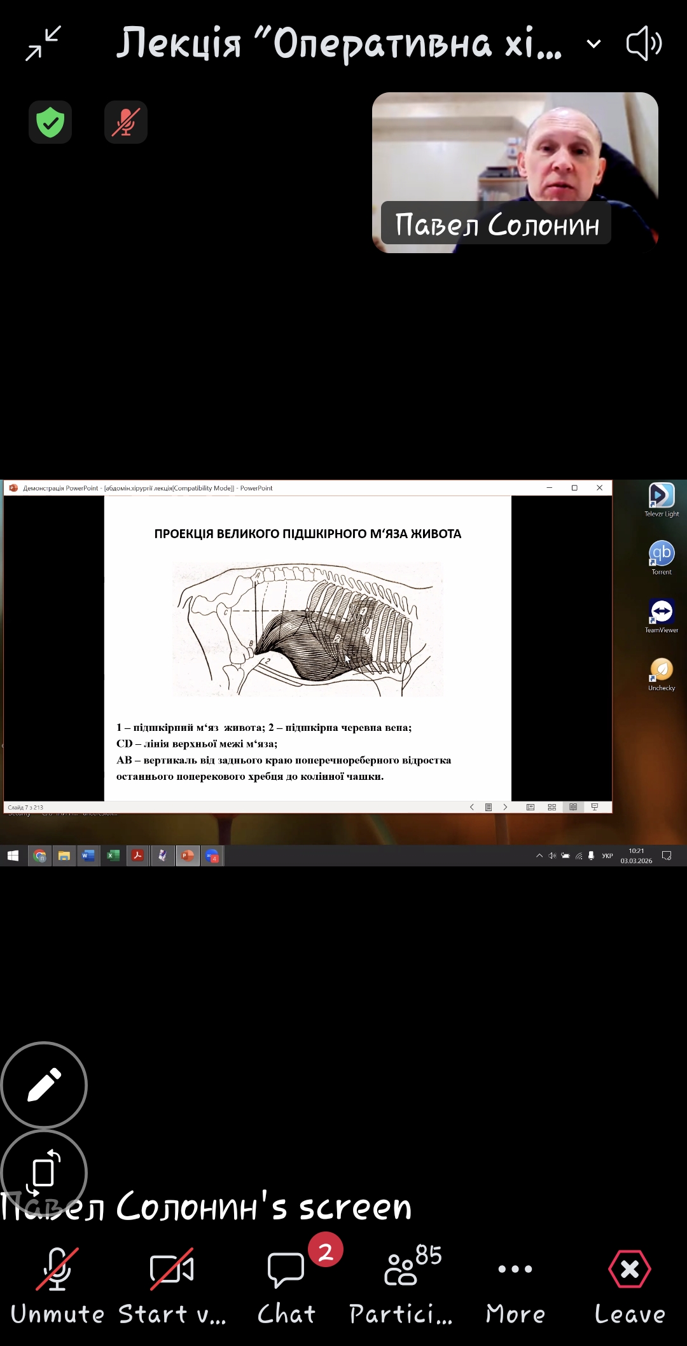Open Chat with 2 unread messages
The image size is (687, 1346).
tap(286, 1284)
